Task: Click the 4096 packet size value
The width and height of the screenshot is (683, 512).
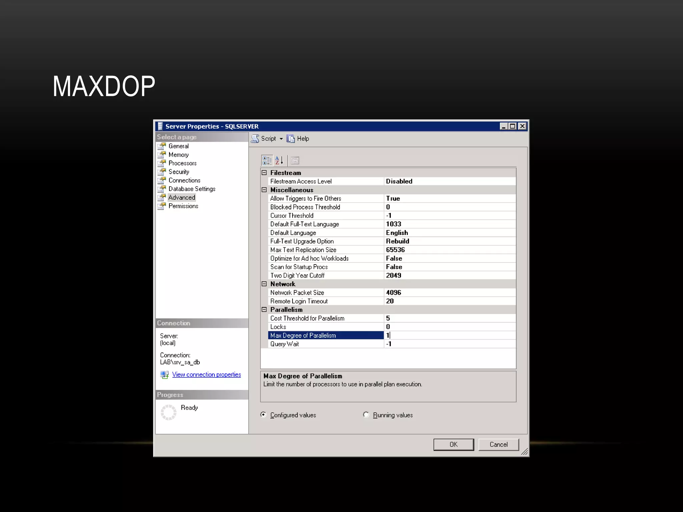Action: [394, 293]
